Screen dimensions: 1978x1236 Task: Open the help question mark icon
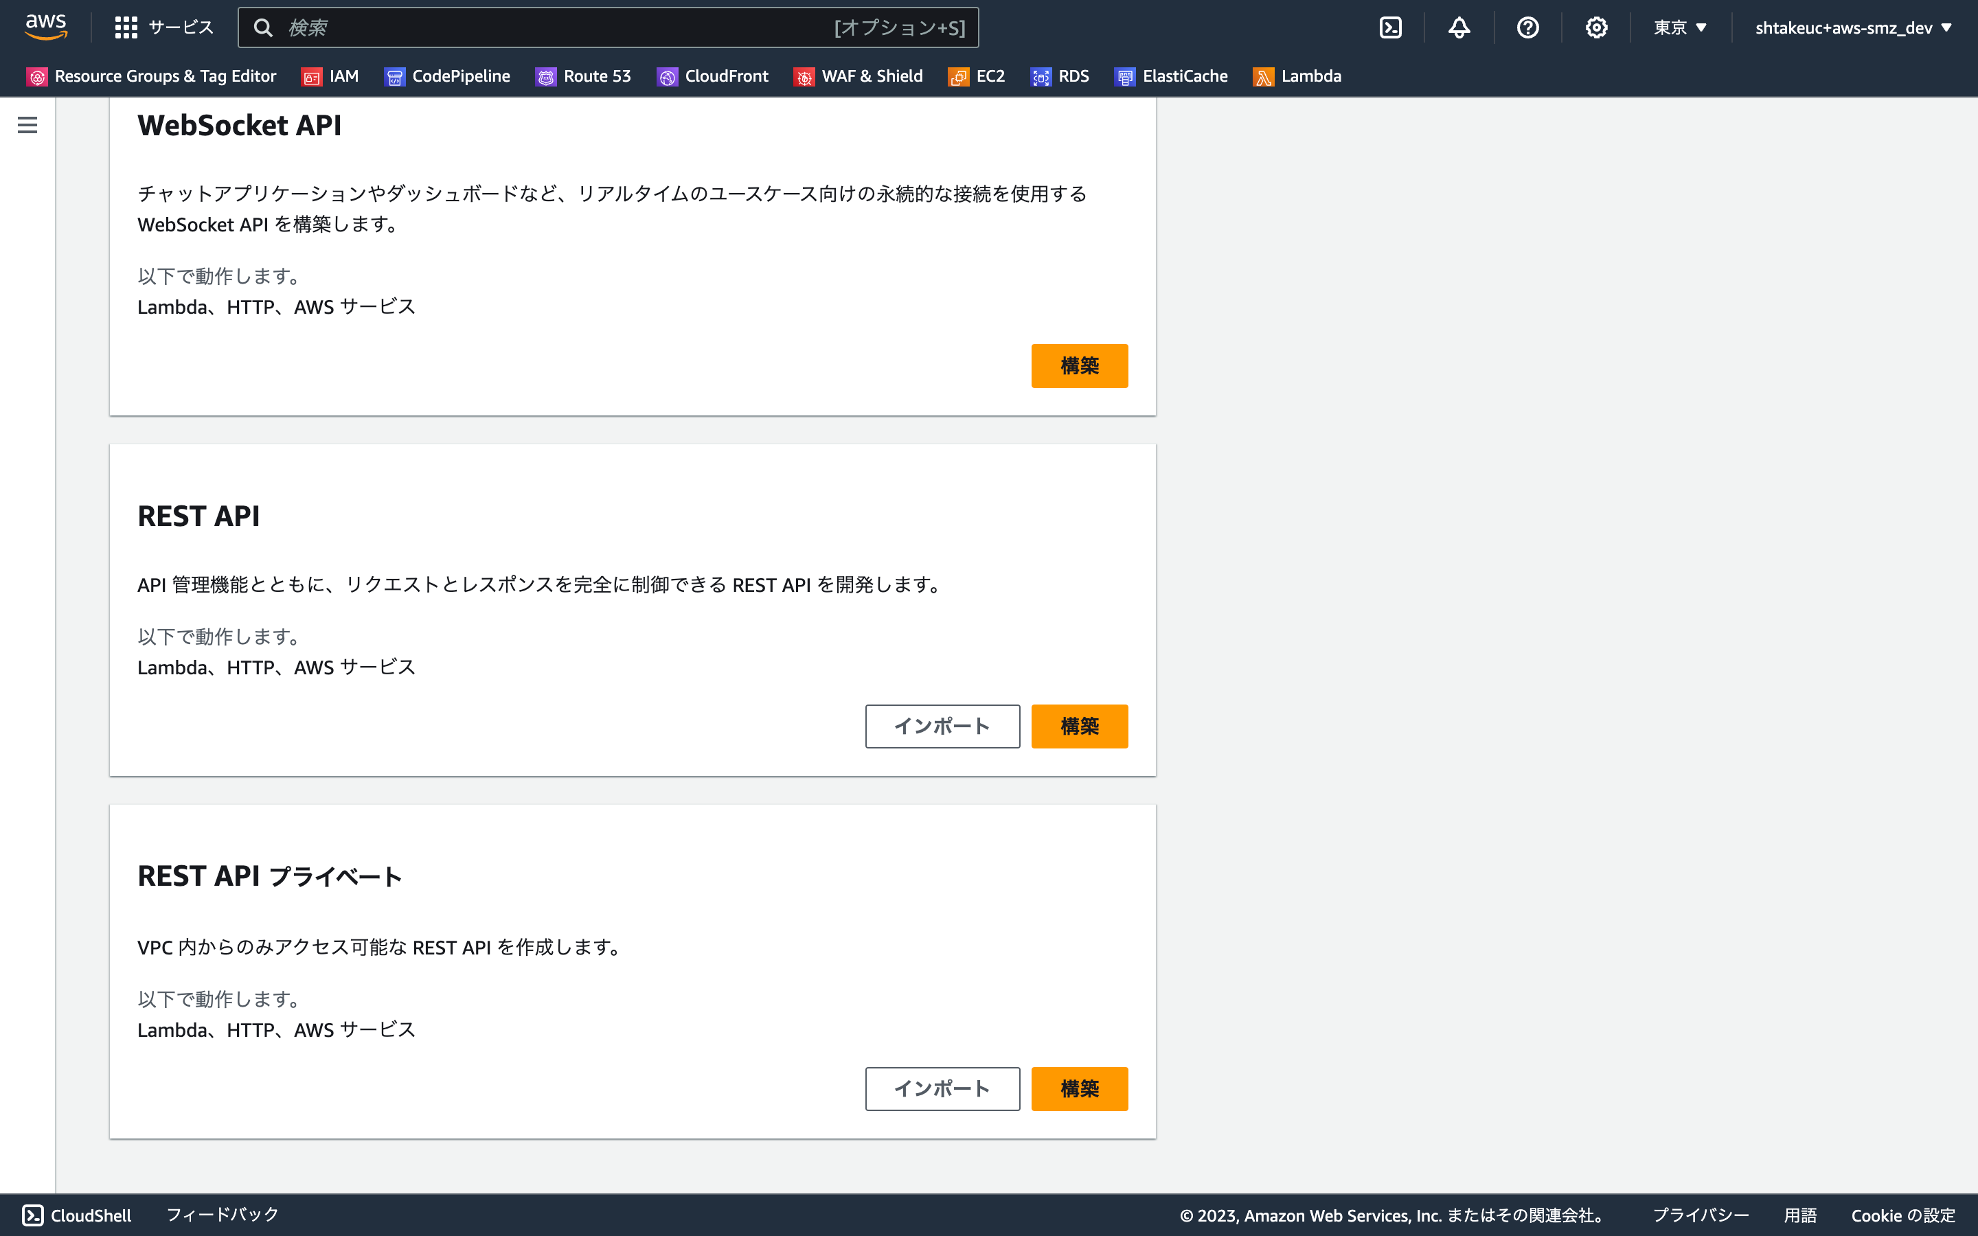[x=1527, y=27]
